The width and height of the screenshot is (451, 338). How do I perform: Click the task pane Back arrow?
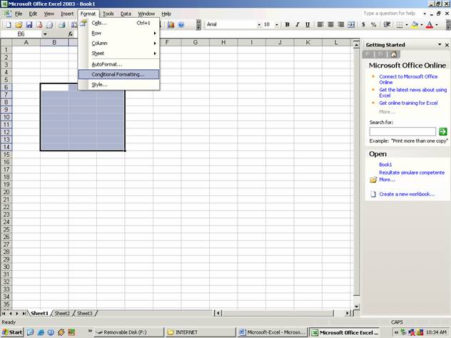[368, 54]
